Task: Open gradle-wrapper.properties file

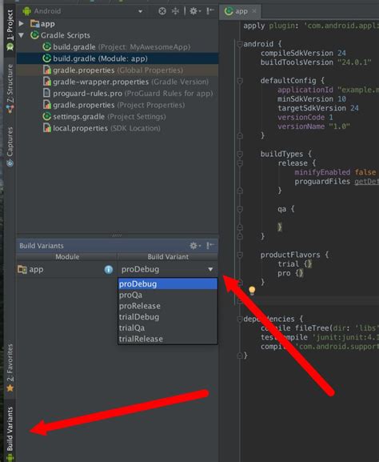Action: (126, 82)
